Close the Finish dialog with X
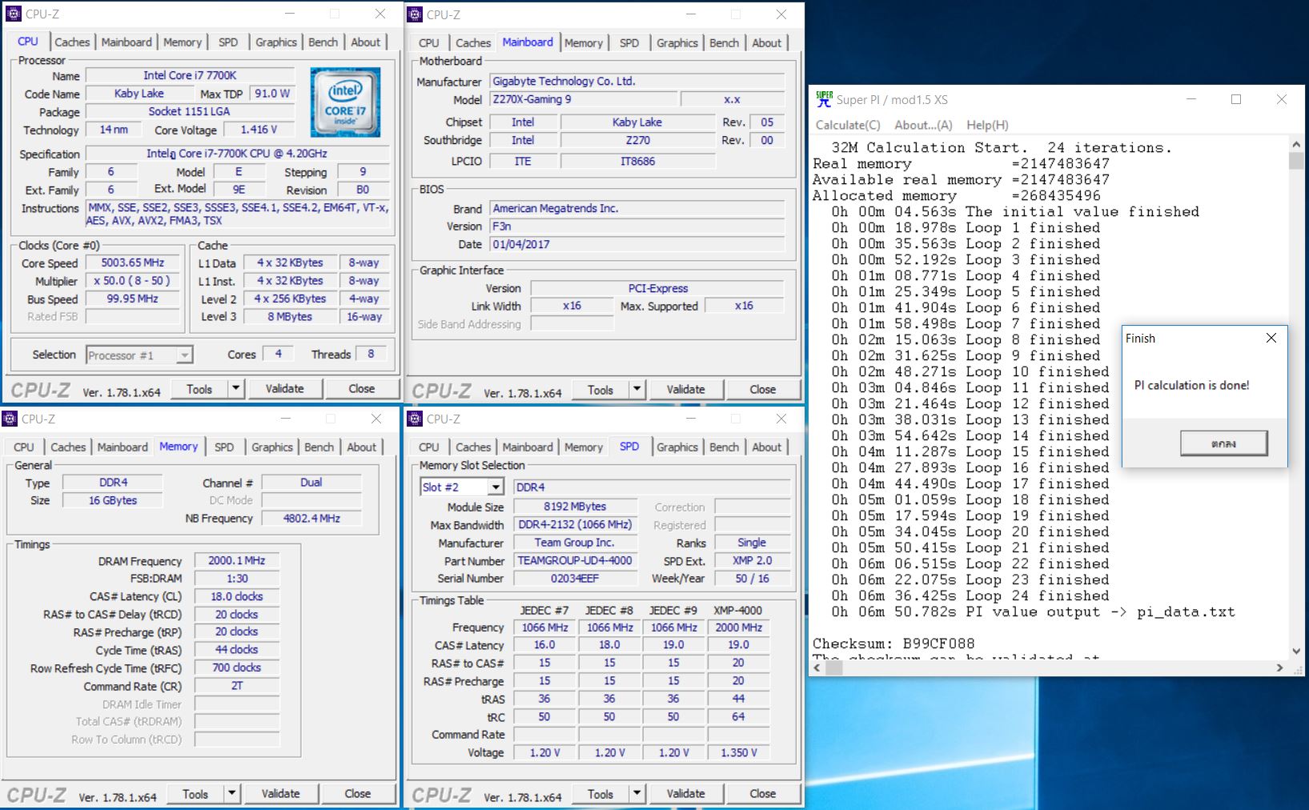 (x=1271, y=338)
